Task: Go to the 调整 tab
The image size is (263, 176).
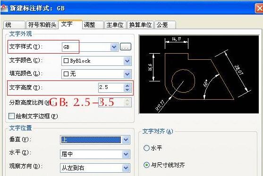Action: click(93, 25)
